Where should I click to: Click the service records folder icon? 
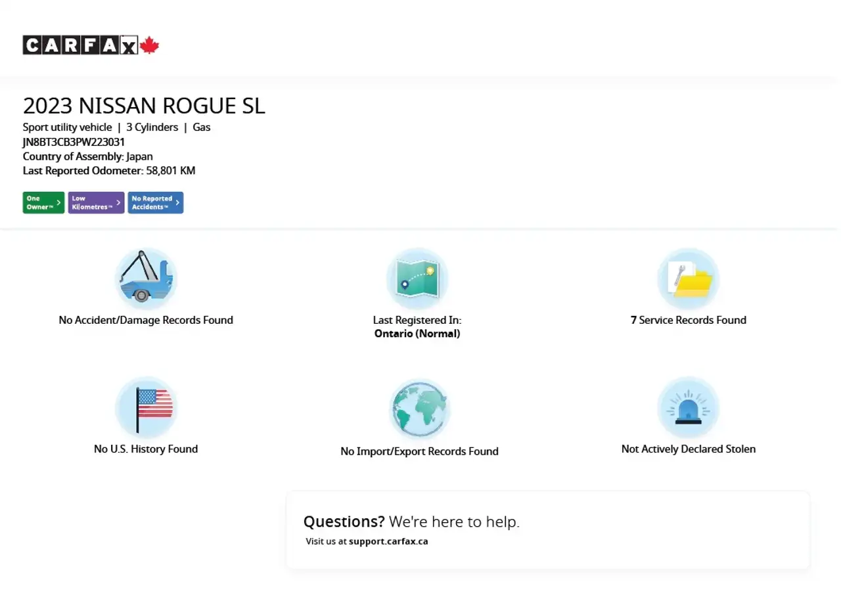pyautogui.click(x=689, y=278)
